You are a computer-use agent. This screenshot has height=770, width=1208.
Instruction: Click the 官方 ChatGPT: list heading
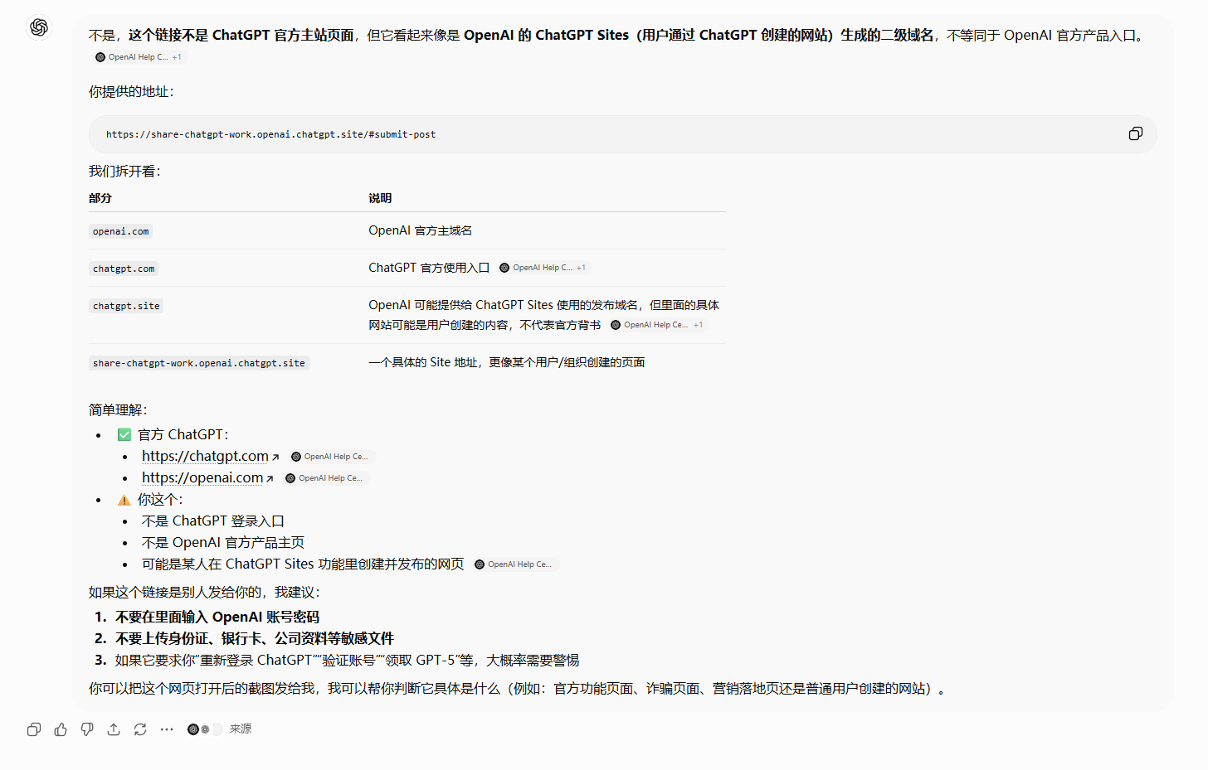[183, 434]
